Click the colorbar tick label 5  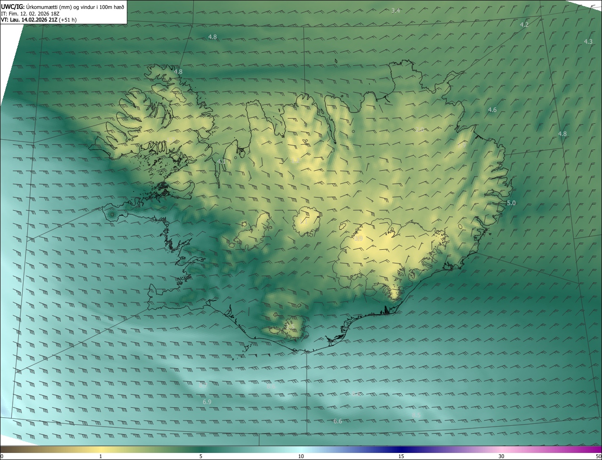(x=201, y=456)
